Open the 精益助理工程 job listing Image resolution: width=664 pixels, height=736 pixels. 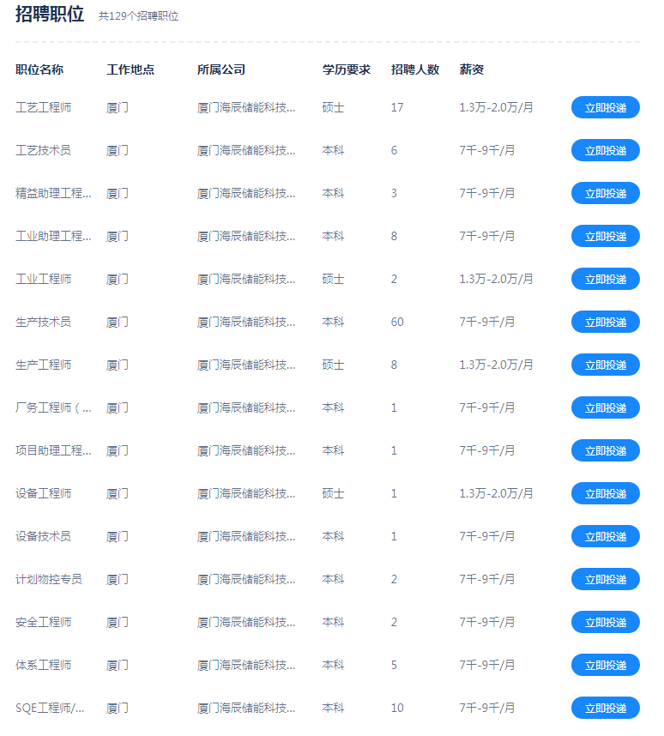[x=53, y=193]
